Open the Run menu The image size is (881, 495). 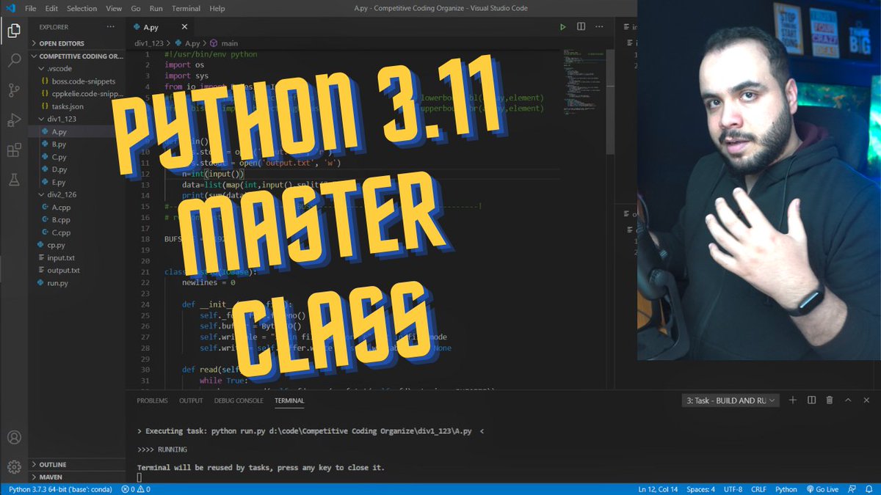pos(156,8)
